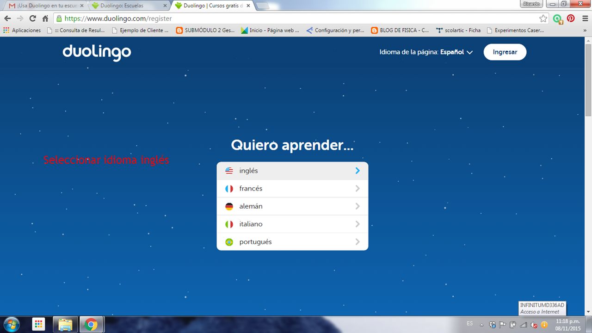This screenshot has height=333, width=592.
Task: Click the Action Center flag icon in tray
Action: (503, 325)
